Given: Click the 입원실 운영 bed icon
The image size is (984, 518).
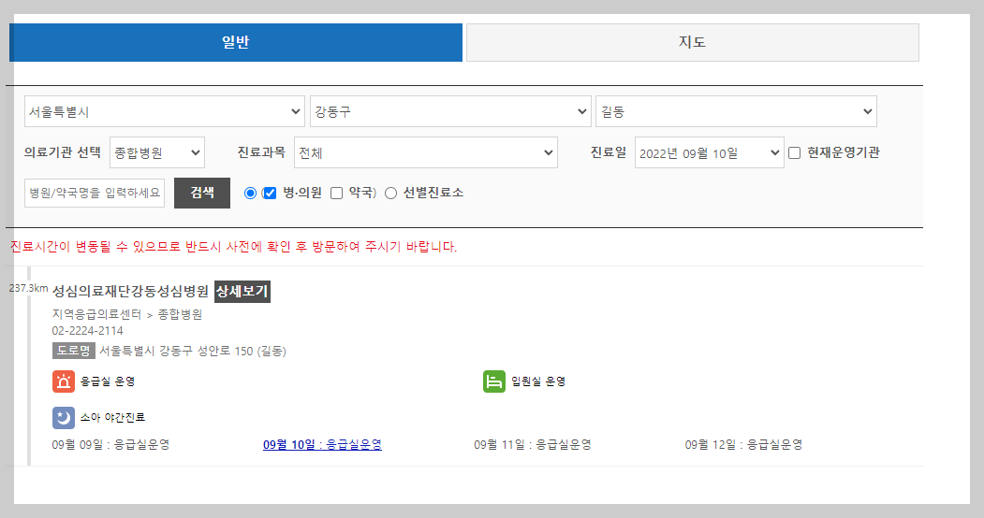Looking at the screenshot, I should click(494, 381).
